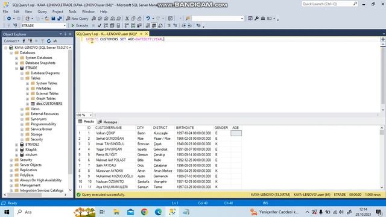This screenshot has width=386, height=217.
Task: Click the Windows Start button
Action: pyautogui.click(x=7, y=212)
